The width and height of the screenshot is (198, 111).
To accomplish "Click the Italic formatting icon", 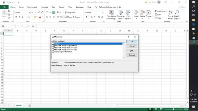I will [x=19, y=17].
